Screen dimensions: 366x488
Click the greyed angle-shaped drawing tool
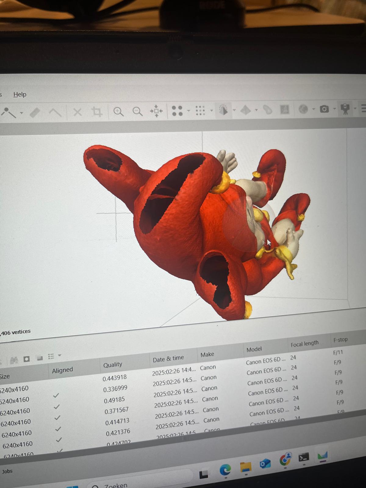pos(55,112)
